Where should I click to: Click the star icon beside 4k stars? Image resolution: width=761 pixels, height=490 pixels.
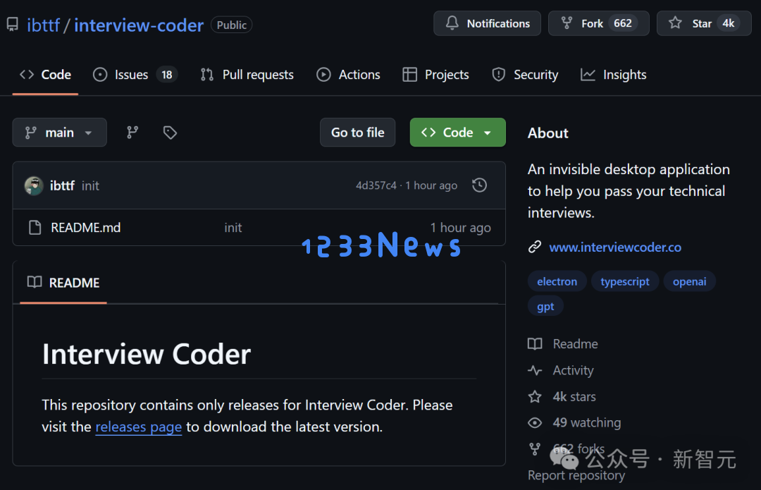(535, 397)
